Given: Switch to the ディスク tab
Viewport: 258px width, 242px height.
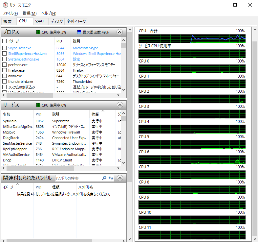Looking at the screenshot, I should 56,21.
